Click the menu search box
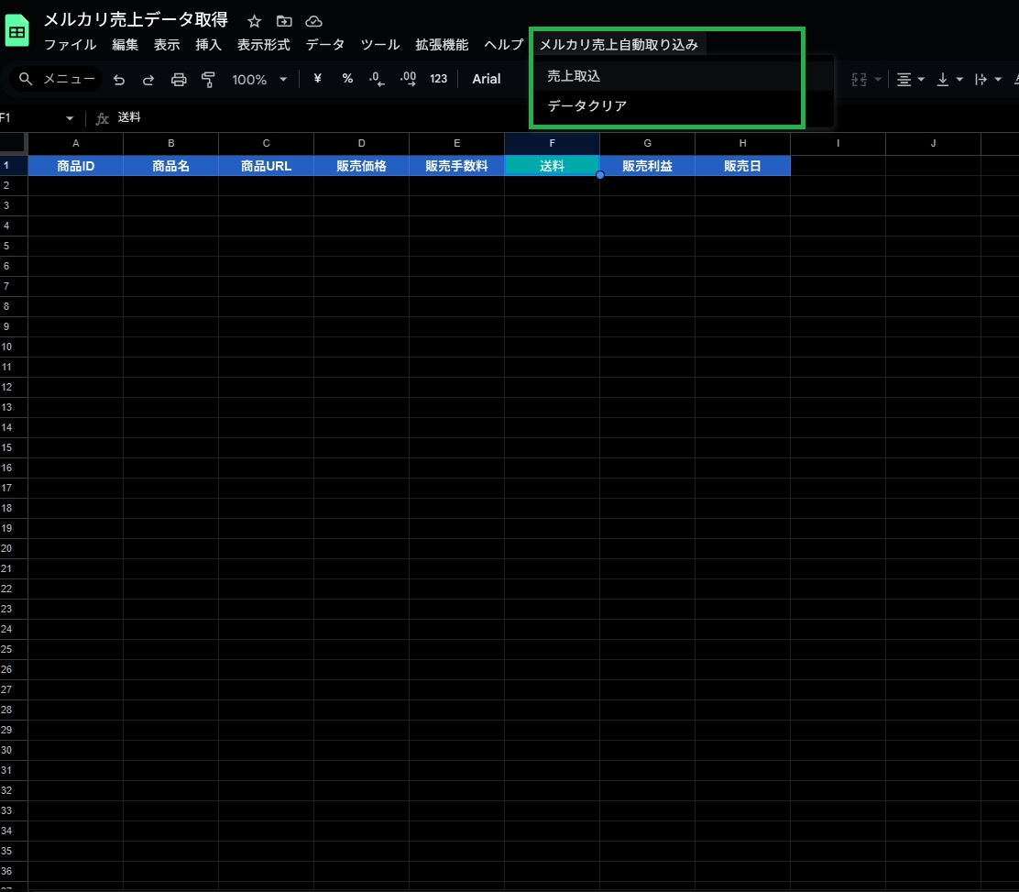Viewport: 1019px width, 892px height. (57, 80)
